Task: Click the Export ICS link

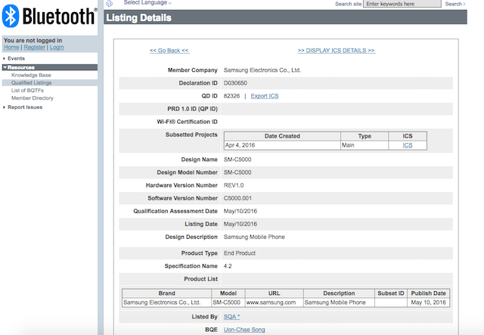Action: [x=265, y=96]
